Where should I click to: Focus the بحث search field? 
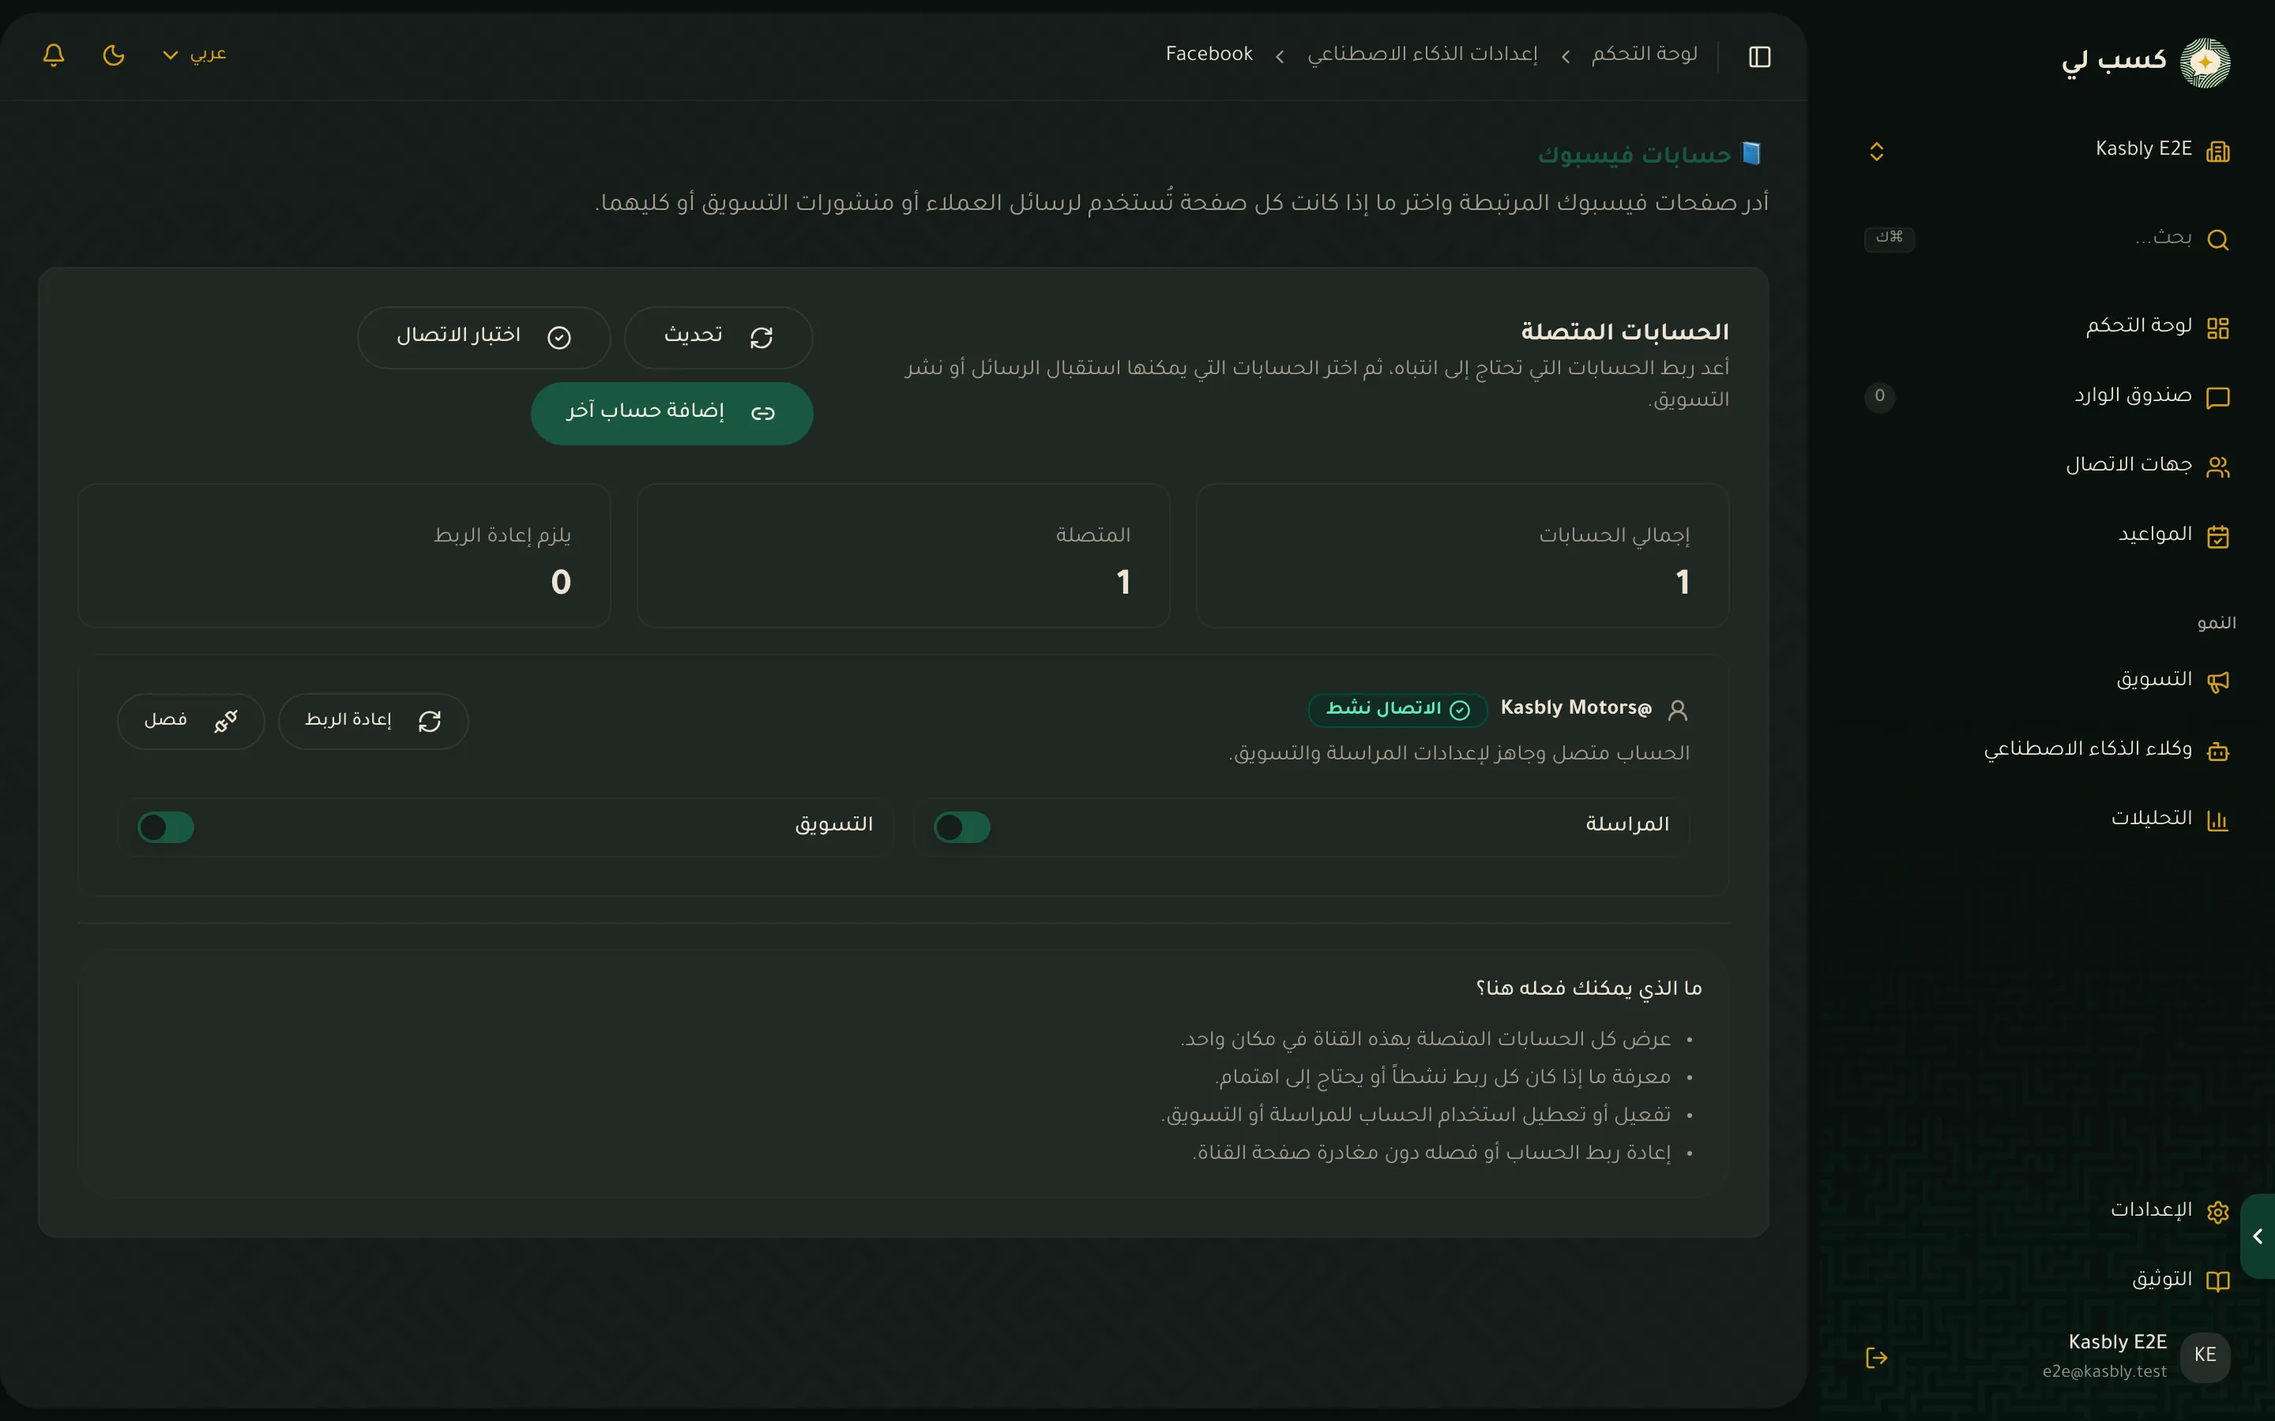[x=2047, y=238]
